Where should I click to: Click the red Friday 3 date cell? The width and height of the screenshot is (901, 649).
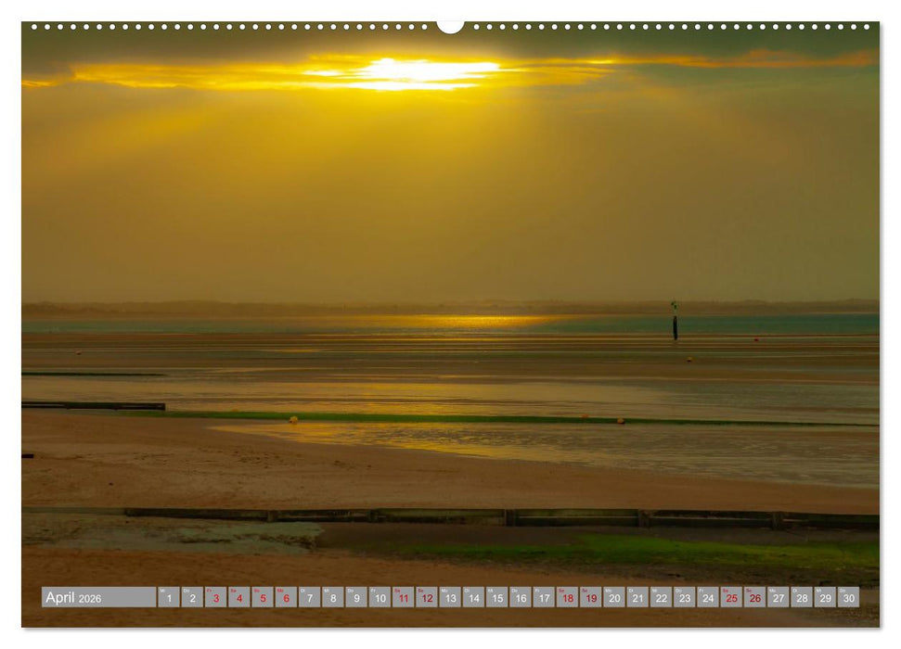click(216, 598)
